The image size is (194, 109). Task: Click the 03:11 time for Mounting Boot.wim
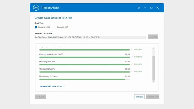(x=127, y=61)
